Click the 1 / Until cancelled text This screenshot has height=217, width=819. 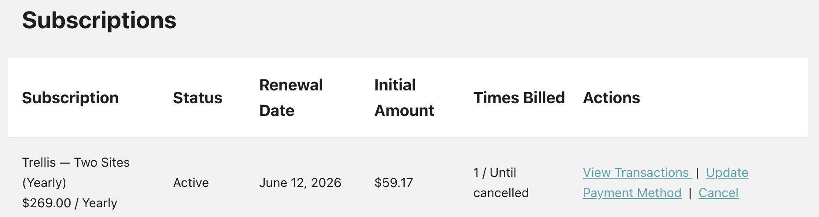click(500, 183)
